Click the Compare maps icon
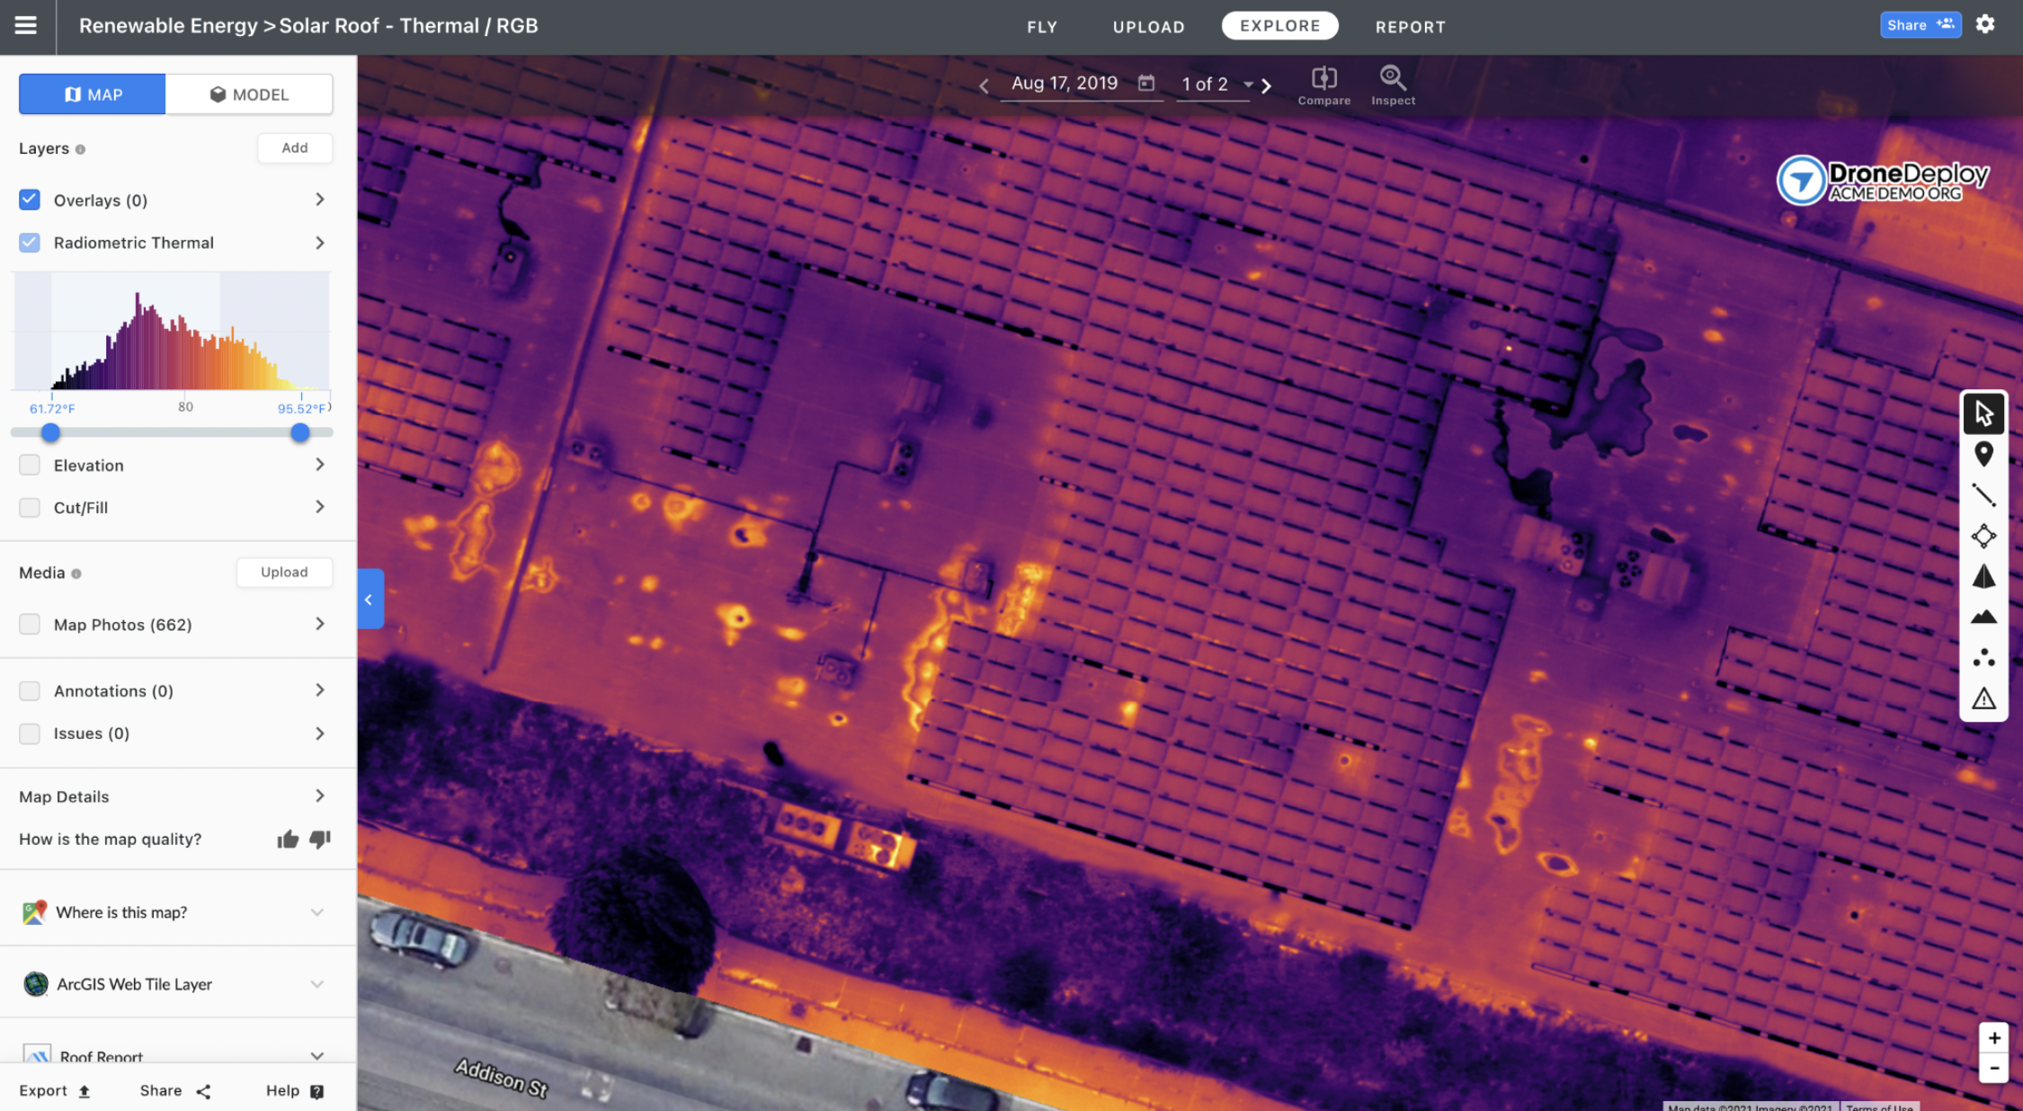This screenshot has height=1111, width=2023. 1323,86
